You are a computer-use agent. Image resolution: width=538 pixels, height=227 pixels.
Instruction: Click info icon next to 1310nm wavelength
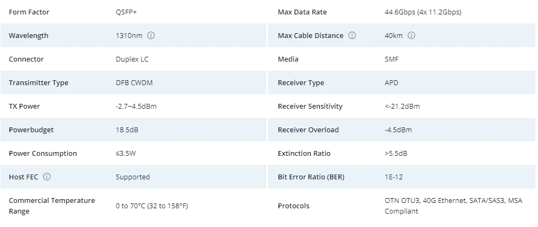[x=151, y=36]
